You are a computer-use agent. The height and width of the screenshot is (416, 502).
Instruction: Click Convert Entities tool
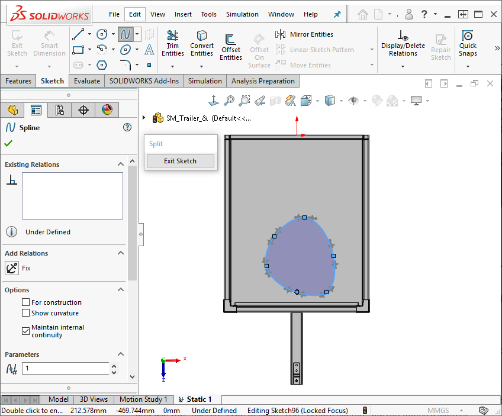(202, 44)
